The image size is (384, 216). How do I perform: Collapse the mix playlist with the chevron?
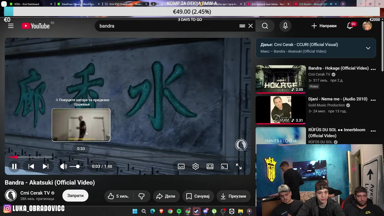coord(368,48)
